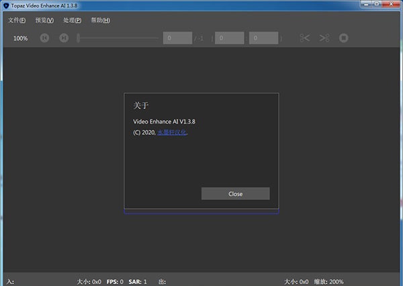This screenshot has height=286, width=403.
Task: Follow the blue hyperlink after (C) 2020
Action: tap(173, 132)
